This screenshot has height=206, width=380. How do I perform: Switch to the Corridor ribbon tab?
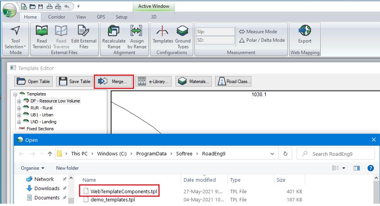pos(57,17)
